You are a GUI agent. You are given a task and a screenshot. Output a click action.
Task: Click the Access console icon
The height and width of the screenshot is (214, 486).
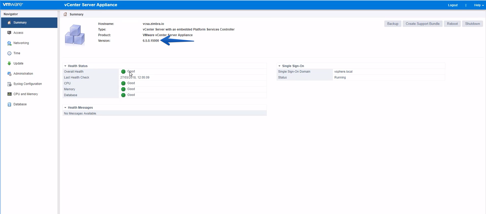[x=9, y=33]
